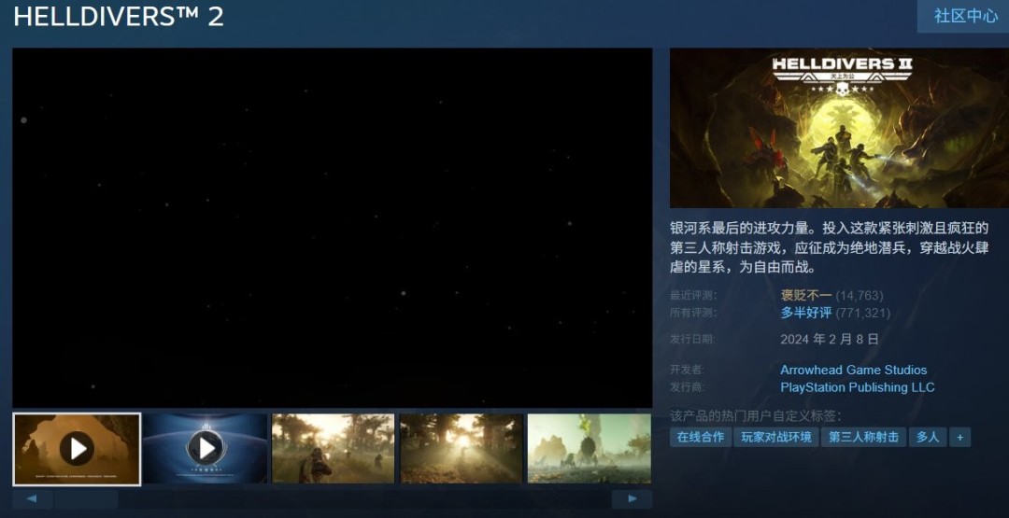Visit developer Arrowhead Game Studios page
Image resolution: width=1009 pixels, height=518 pixels.
(x=853, y=370)
